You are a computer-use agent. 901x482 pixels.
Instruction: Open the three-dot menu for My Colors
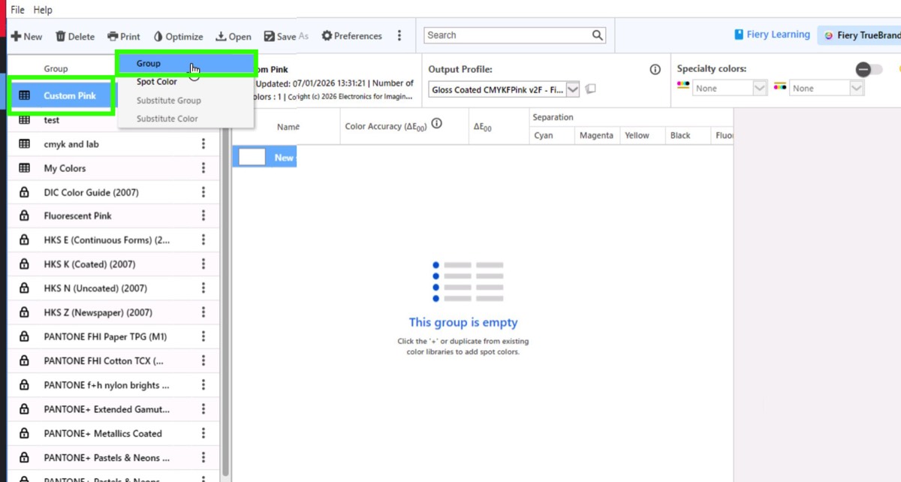pyautogui.click(x=203, y=168)
